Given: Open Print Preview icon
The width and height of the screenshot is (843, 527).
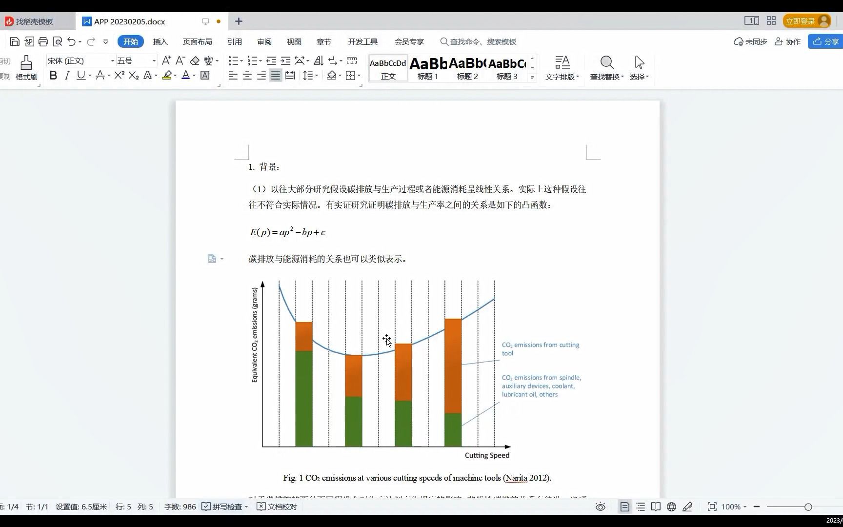Looking at the screenshot, I should coord(58,41).
